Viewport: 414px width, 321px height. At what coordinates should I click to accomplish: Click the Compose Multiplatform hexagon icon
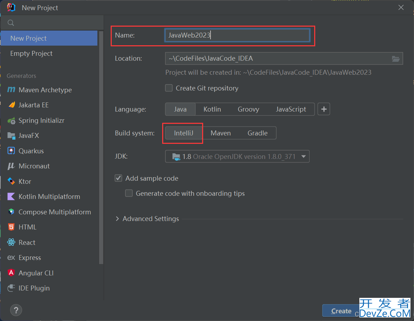[x=11, y=212]
